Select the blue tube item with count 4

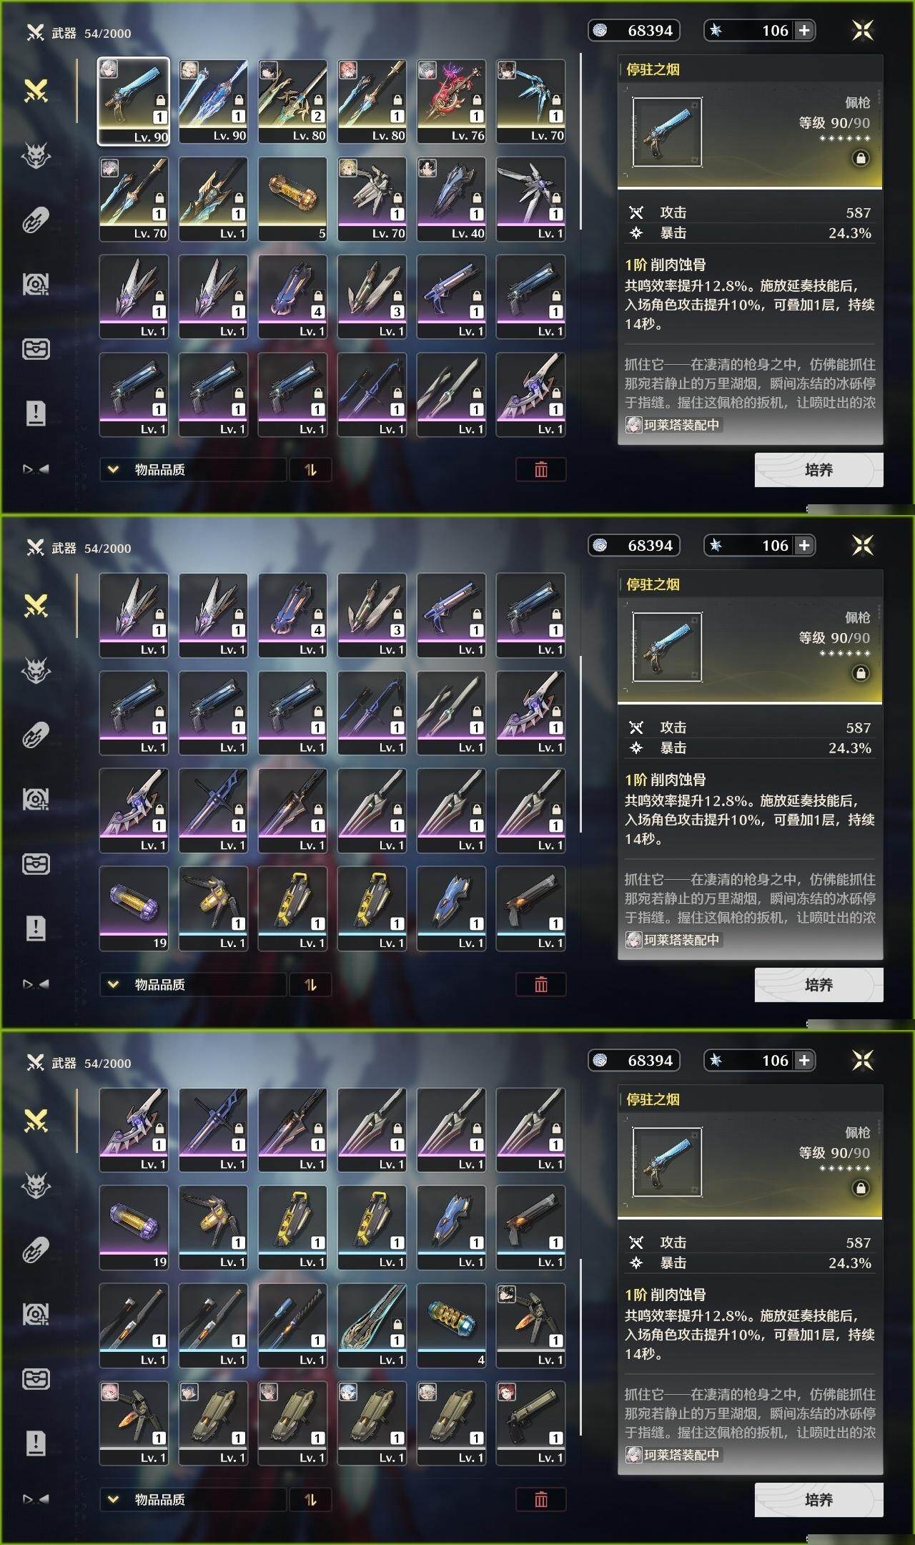(x=451, y=1325)
